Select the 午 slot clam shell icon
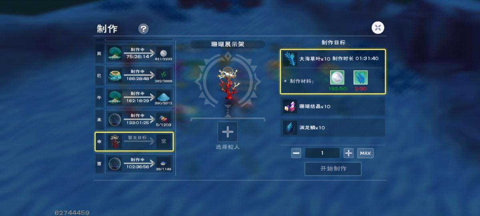The image size is (480, 216). point(115,98)
